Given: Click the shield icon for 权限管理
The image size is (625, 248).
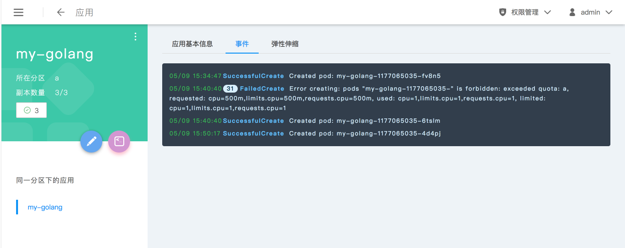Looking at the screenshot, I should [503, 12].
